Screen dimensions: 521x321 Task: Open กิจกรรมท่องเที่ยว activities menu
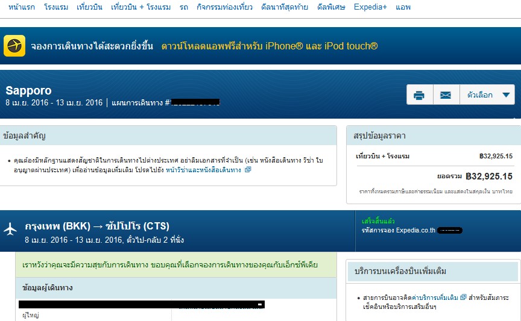224,7
